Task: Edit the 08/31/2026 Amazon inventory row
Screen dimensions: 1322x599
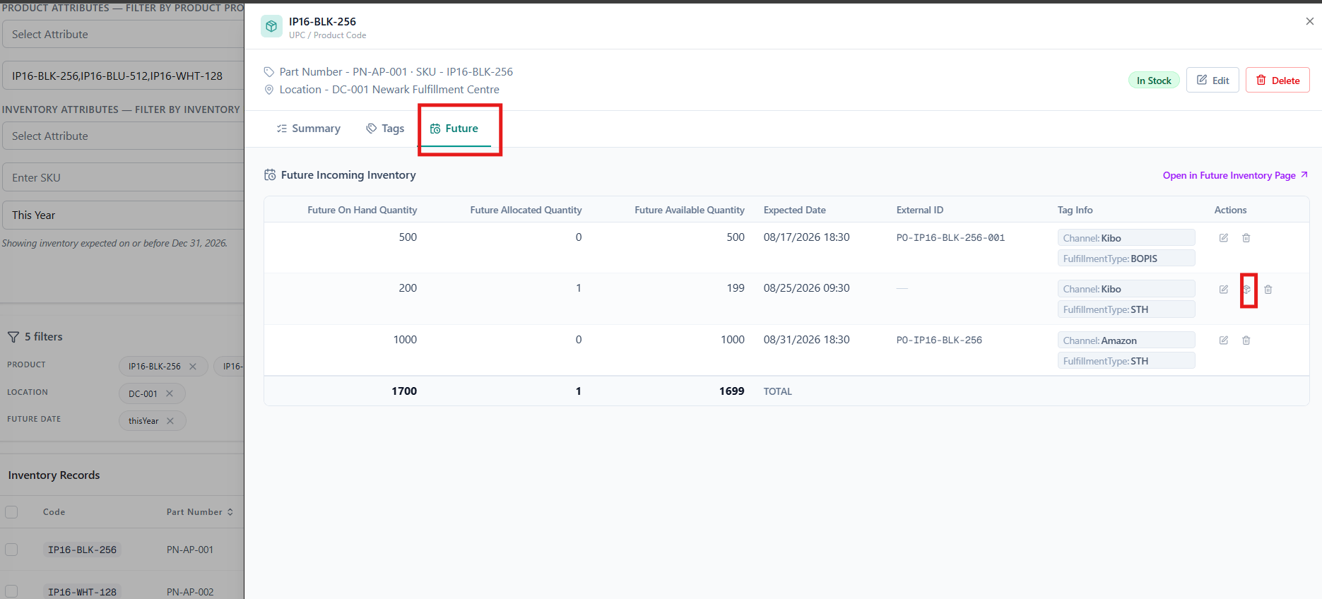Action: pyautogui.click(x=1223, y=340)
